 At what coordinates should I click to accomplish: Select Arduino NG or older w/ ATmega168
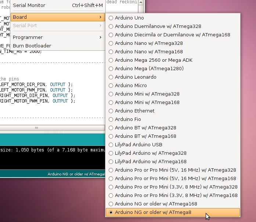point(173,204)
